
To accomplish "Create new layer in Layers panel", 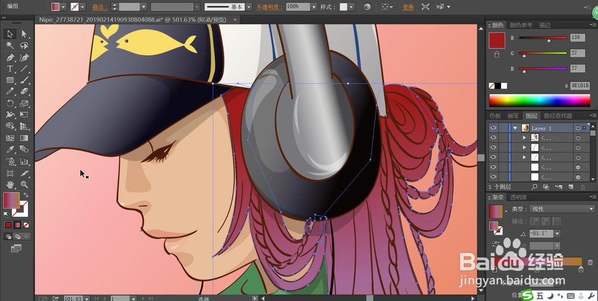I will [570, 187].
